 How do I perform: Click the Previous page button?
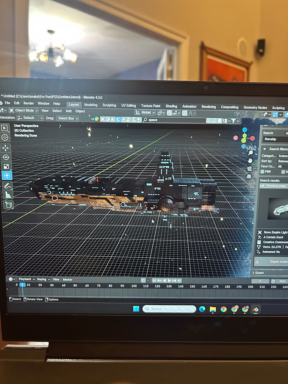click(274, 186)
